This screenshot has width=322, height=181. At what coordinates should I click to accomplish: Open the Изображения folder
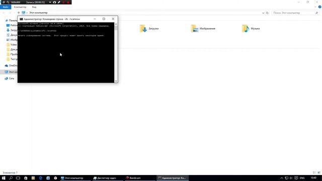click(x=203, y=29)
